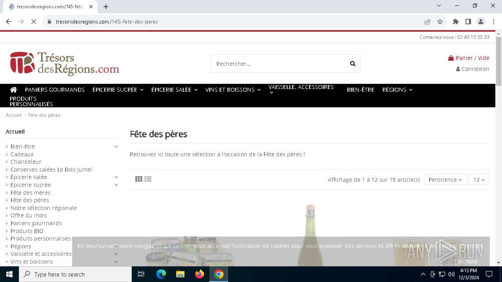
Task: Expand Vaisselle et accessoires sidebar category
Action: 116,254
